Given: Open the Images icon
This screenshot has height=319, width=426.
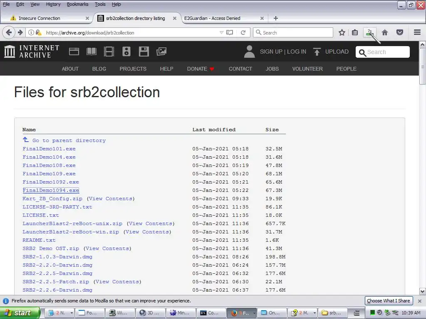Looking at the screenshot, I should click(x=161, y=52).
